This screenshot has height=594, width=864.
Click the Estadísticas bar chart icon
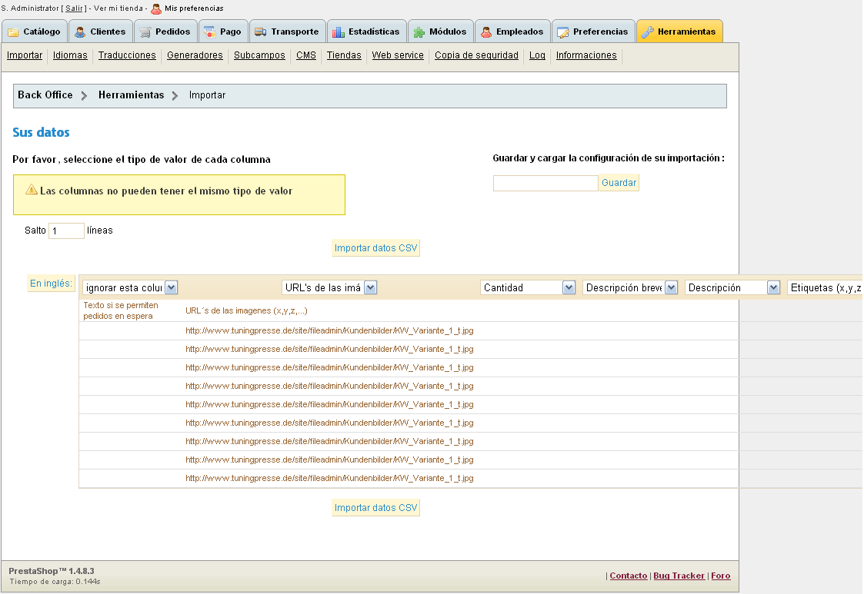coord(339,32)
